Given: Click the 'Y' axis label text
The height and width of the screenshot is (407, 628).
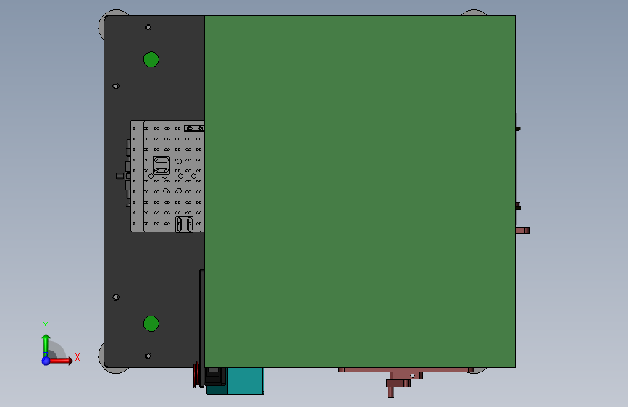Looking at the screenshot, I should (x=46, y=326).
